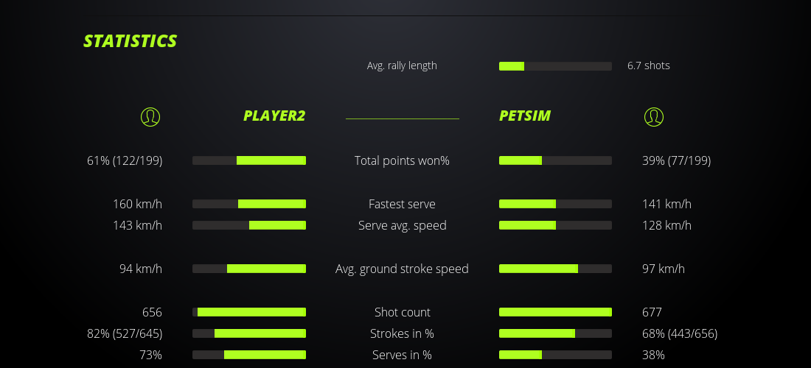The width and height of the screenshot is (811, 368).
Task: Click PLAYER2's Serves in % bar
Action: (x=249, y=355)
